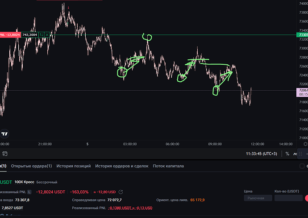The width and height of the screenshot is (308, 218).
Task: Click the Рыночная price field
Action: tap(257, 198)
